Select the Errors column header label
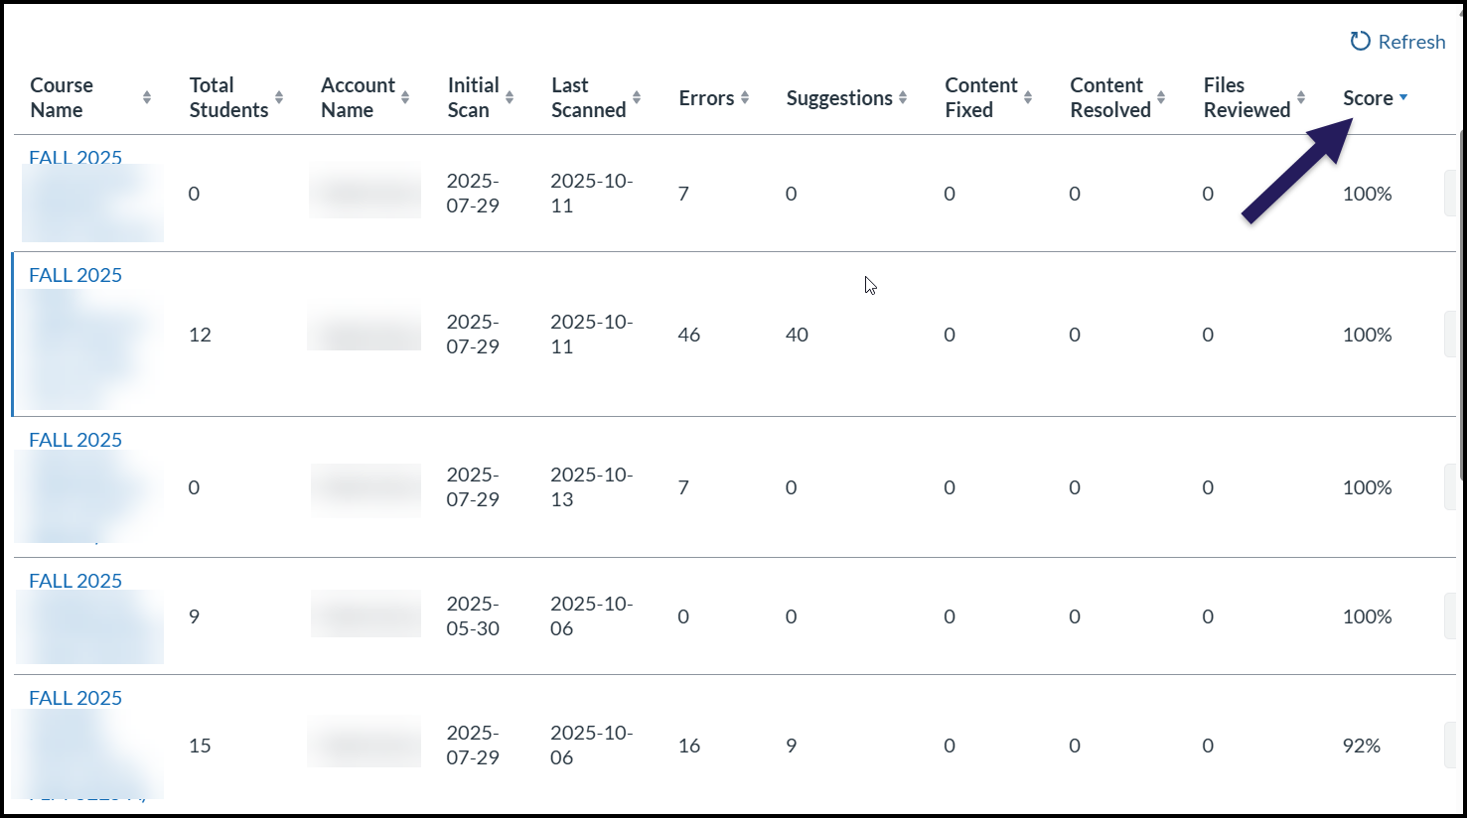The image size is (1467, 818). pos(705,97)
